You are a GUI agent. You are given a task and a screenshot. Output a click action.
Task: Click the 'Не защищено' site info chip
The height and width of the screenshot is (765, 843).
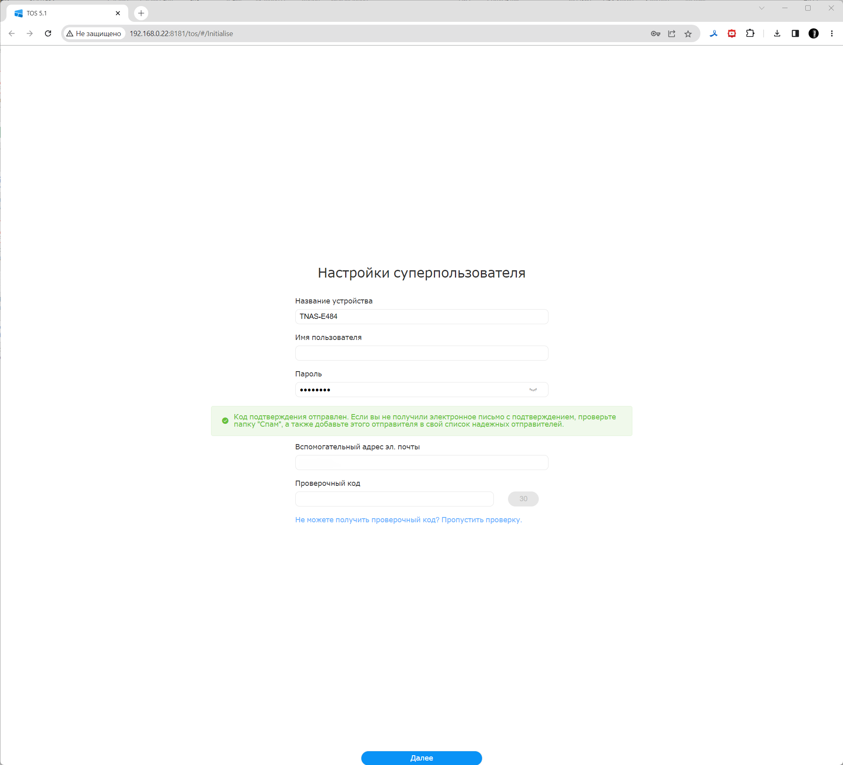click(x=94, y=34)
